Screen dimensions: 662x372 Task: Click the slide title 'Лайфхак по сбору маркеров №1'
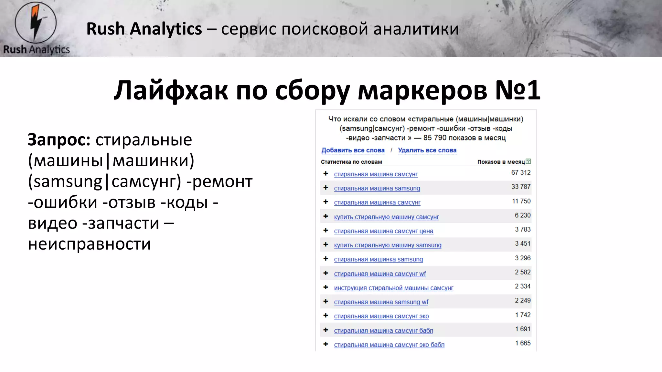327,90
